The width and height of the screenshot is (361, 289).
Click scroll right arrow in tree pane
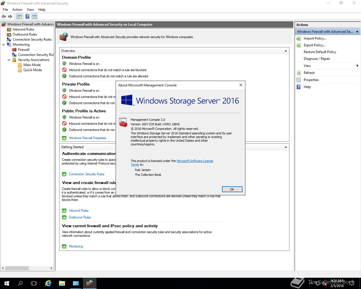pos(51,268)
